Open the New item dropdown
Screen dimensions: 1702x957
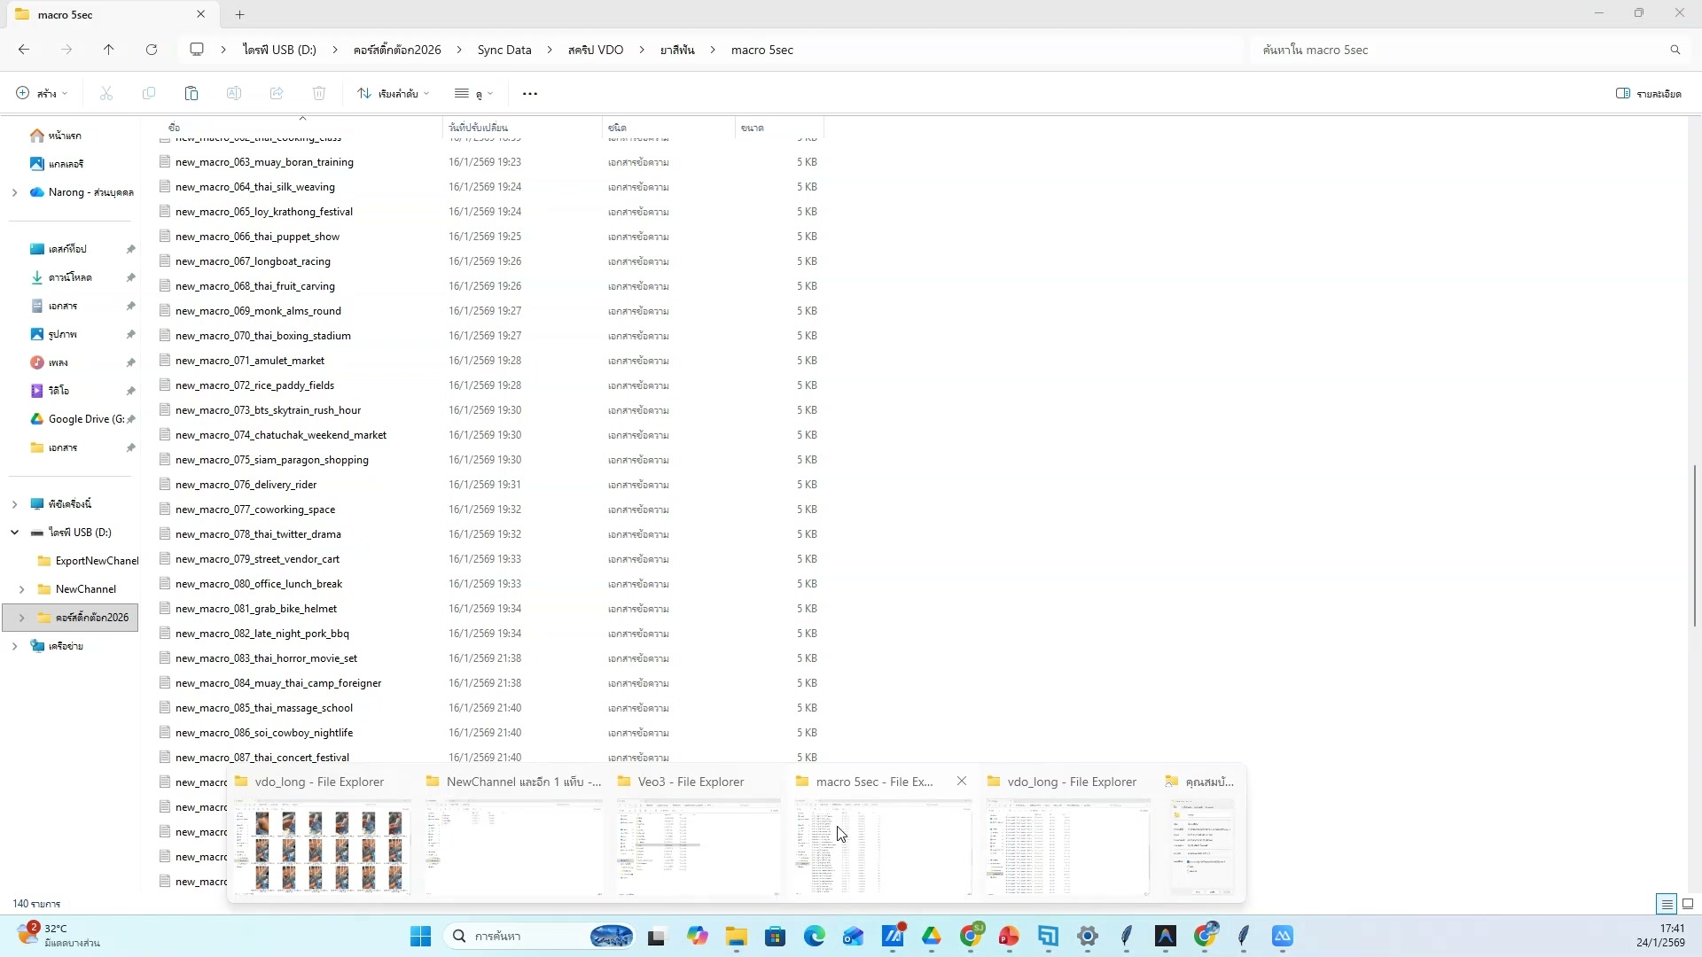point(42,93)
